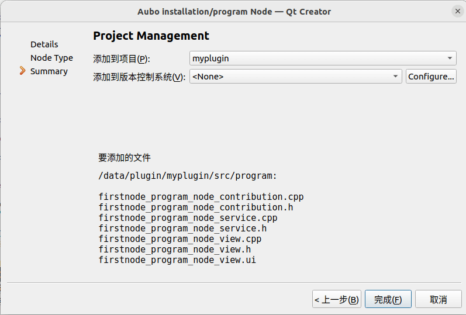Click the 添加到项目(P) label

point(122,59)
